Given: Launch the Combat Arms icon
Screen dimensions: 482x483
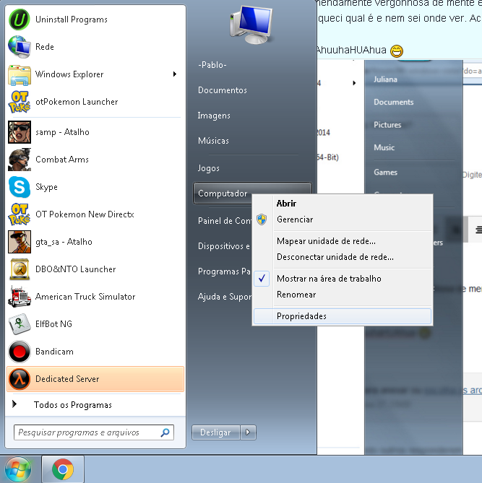Looking at the screenshot, I should tap(19, 160).
